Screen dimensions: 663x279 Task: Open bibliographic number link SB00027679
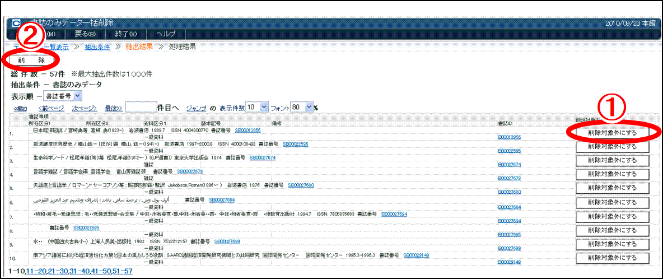[190, 171]
